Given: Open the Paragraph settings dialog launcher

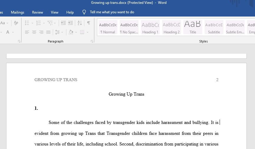Looking at the screenshot, I should point(92,41).
